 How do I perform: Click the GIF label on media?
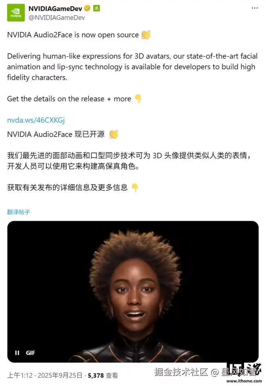click(31, 353)
